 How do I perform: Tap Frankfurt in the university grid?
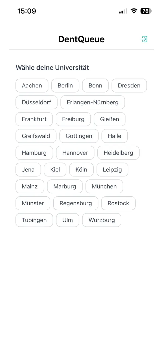(34, 119)
